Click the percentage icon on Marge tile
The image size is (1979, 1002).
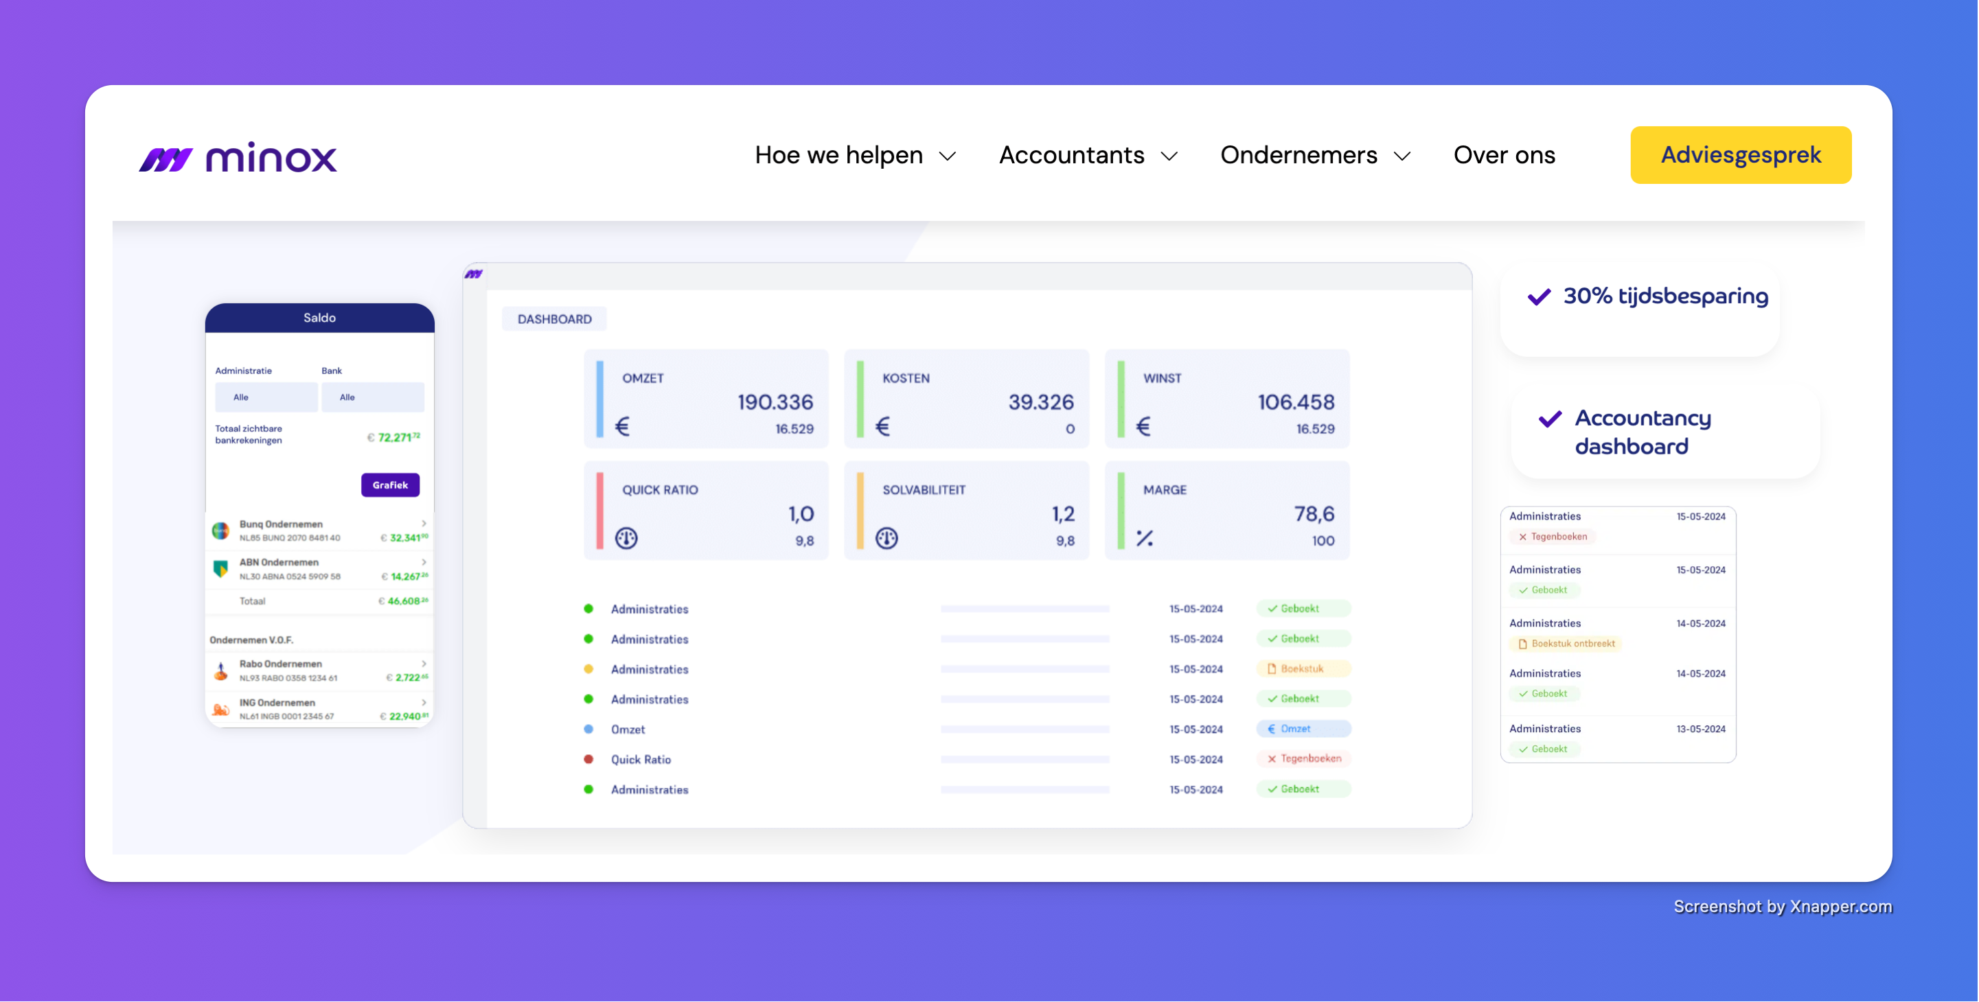click(x=1145, y=538)
